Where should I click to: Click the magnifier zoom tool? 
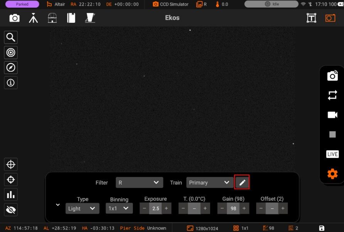[x=11, y=37]
